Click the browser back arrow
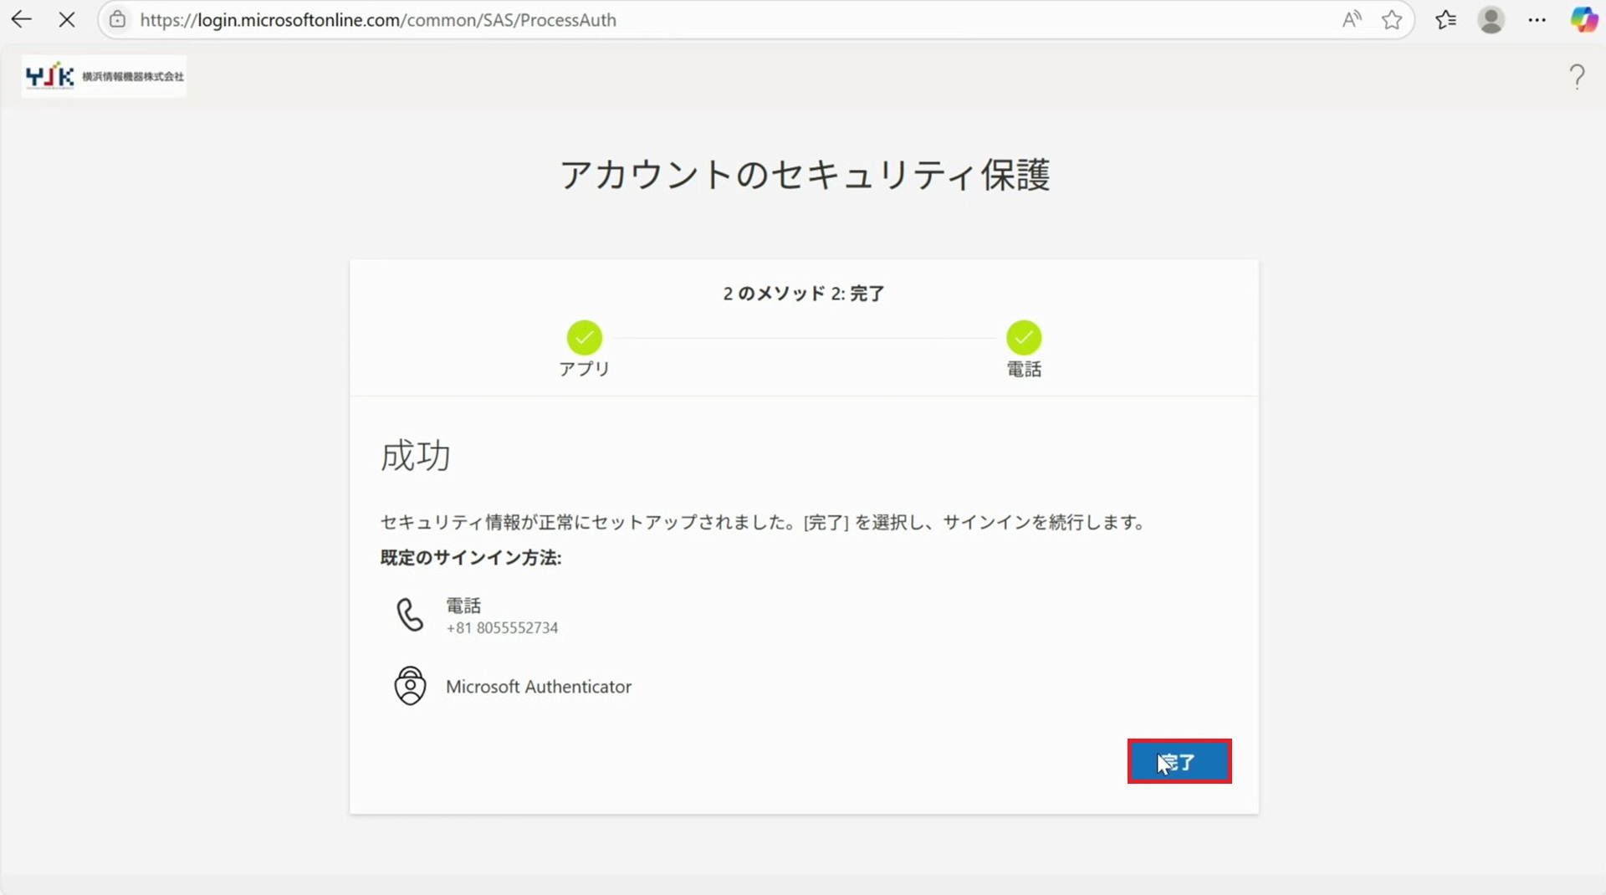Screen dimensions: 1606x895 point(22,20)
